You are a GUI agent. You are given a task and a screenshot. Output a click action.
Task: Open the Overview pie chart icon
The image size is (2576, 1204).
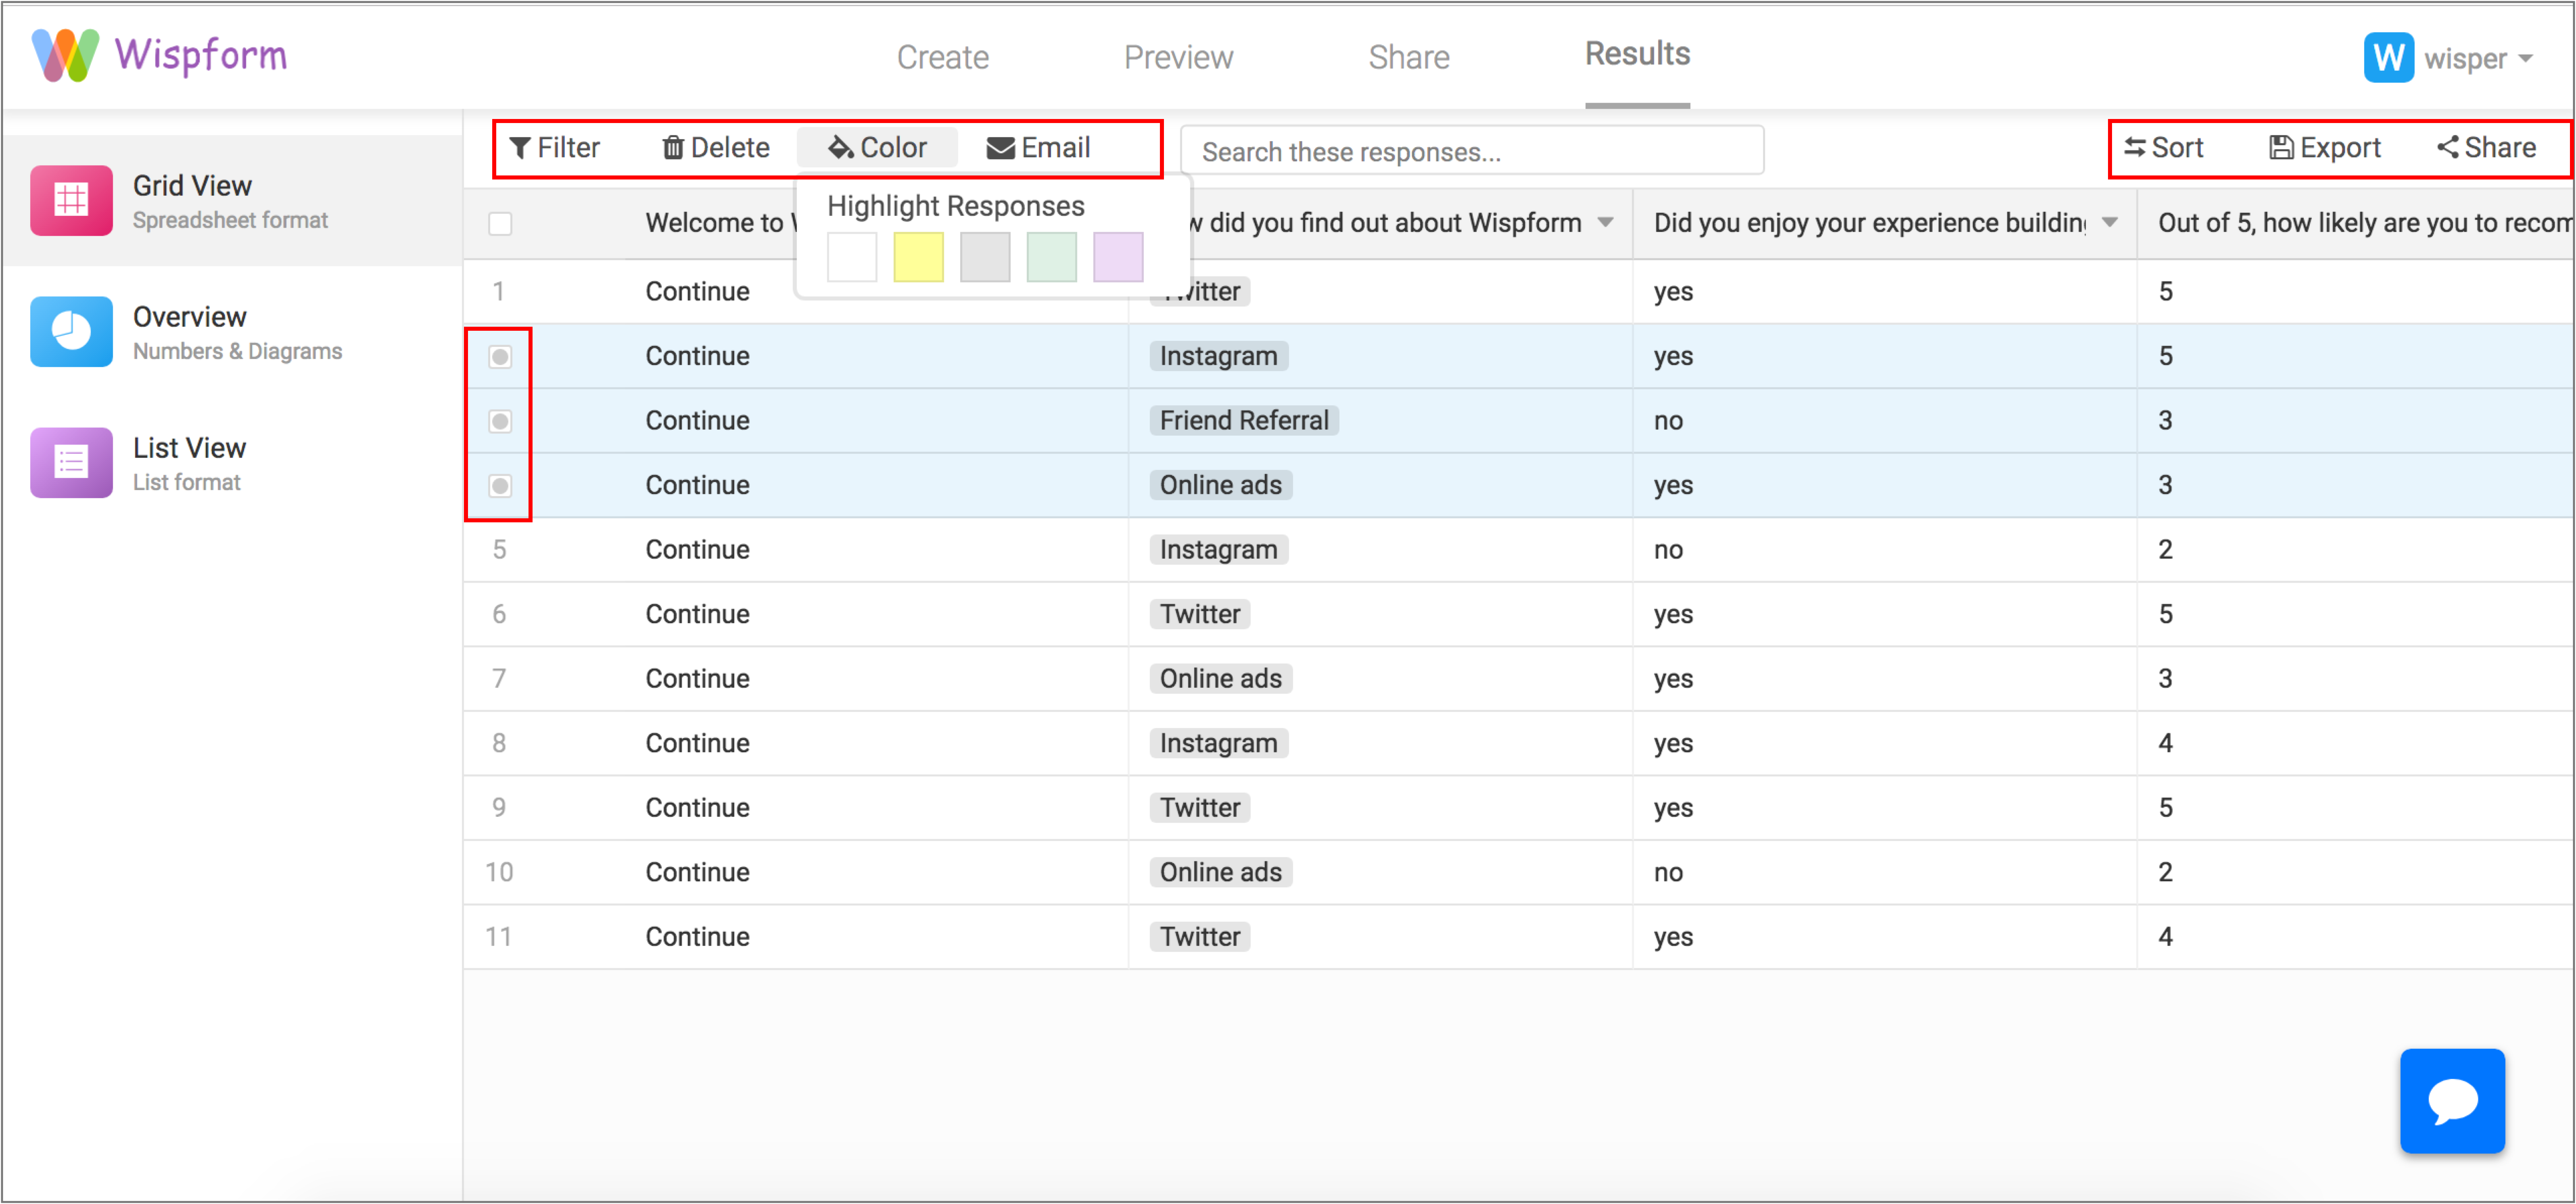coord(71,331)
